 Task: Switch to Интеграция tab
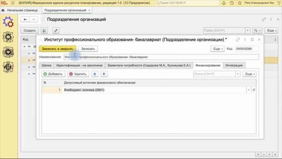[234, 65]
